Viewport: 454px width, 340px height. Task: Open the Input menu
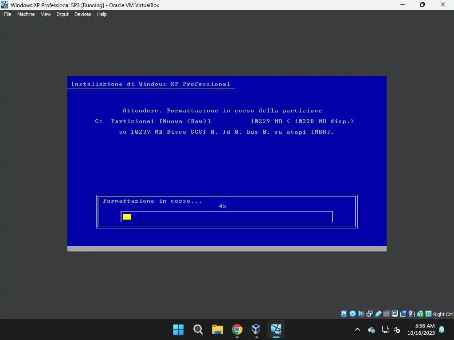point(63,14)
